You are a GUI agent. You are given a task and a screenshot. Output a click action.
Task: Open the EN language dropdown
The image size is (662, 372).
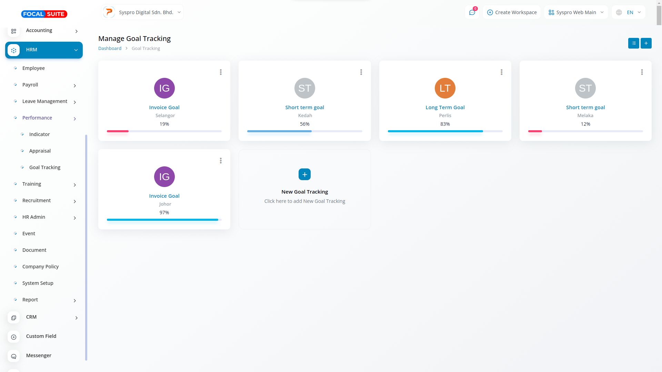(629, 12)
